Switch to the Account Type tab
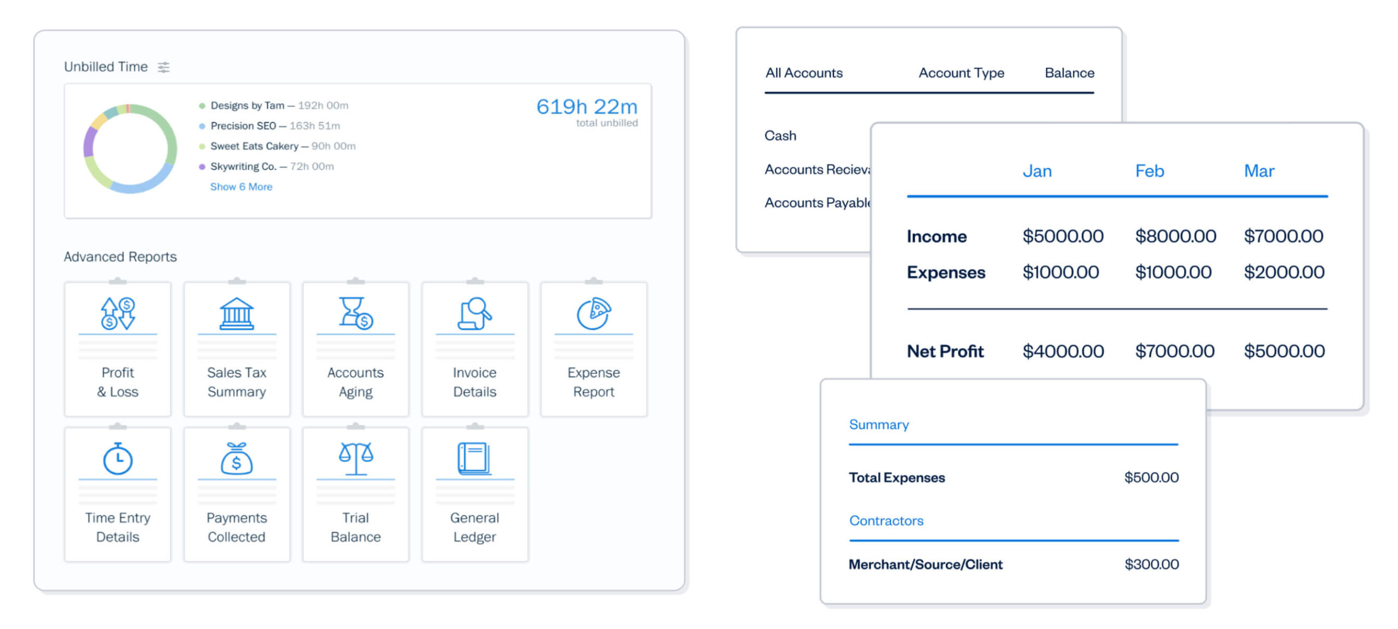 [957, 73]
